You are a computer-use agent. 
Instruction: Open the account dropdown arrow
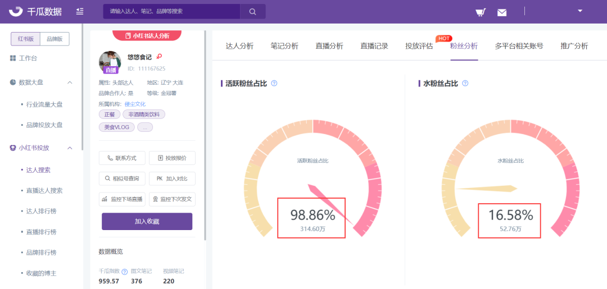580,11
